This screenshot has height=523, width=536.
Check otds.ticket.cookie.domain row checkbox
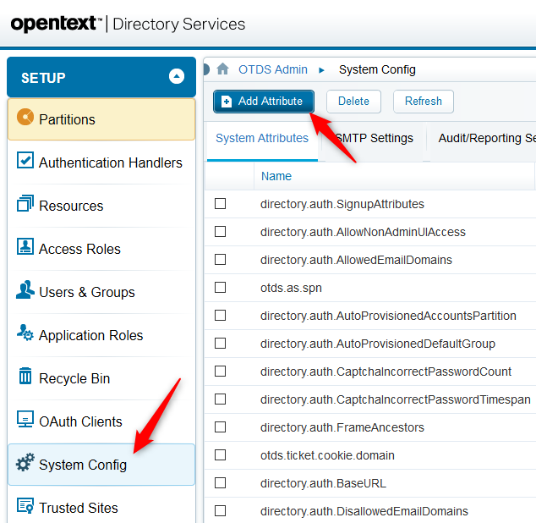(220, 455)
